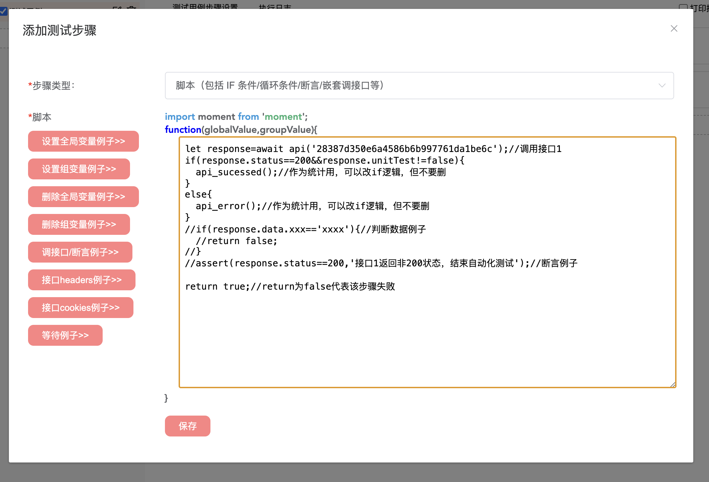Click the 删除组变量例子 button
This screenshot has height=482, width=709.
(79, 224)
